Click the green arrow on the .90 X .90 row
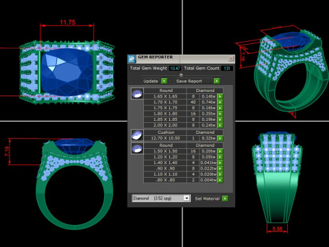 220,169
